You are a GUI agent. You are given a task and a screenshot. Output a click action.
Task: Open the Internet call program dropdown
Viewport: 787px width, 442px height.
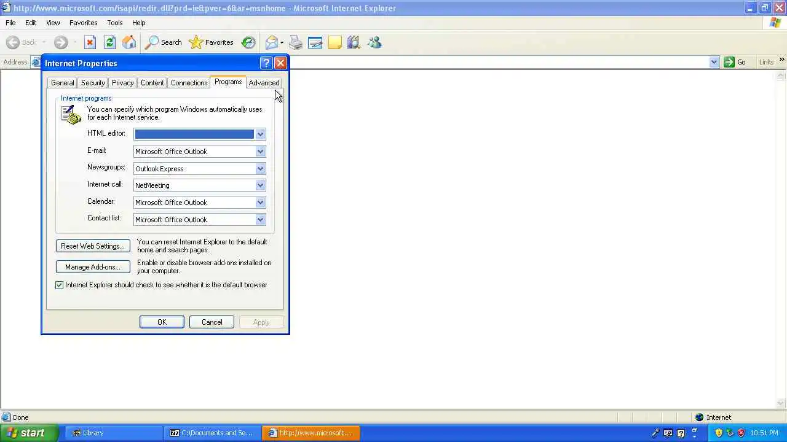pos(260,185)
